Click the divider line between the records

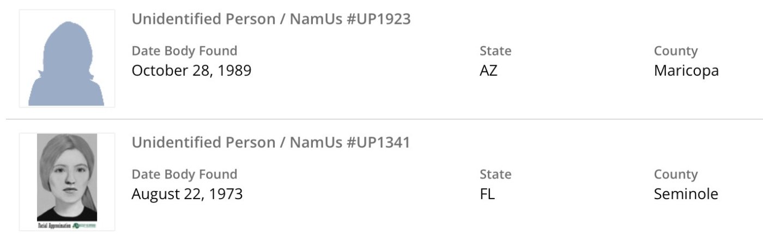coord(381,119)
